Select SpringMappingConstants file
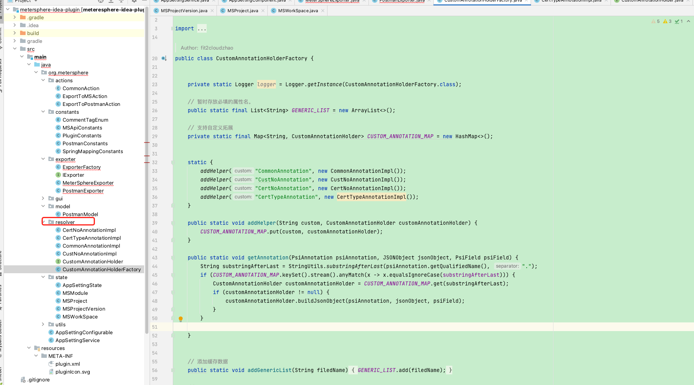Screen dimensions: 694x385 point(93,151)
